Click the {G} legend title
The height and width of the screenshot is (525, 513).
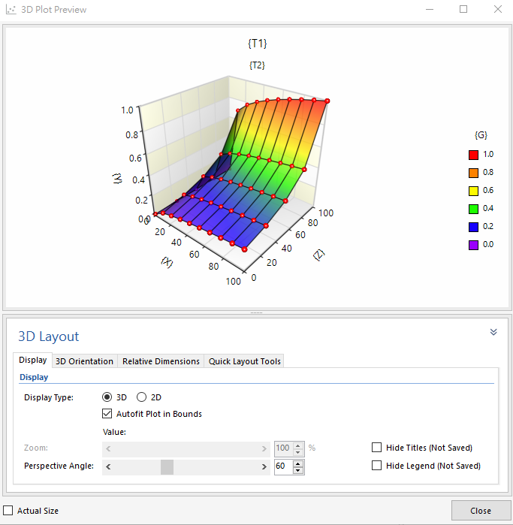coord(481,135)
